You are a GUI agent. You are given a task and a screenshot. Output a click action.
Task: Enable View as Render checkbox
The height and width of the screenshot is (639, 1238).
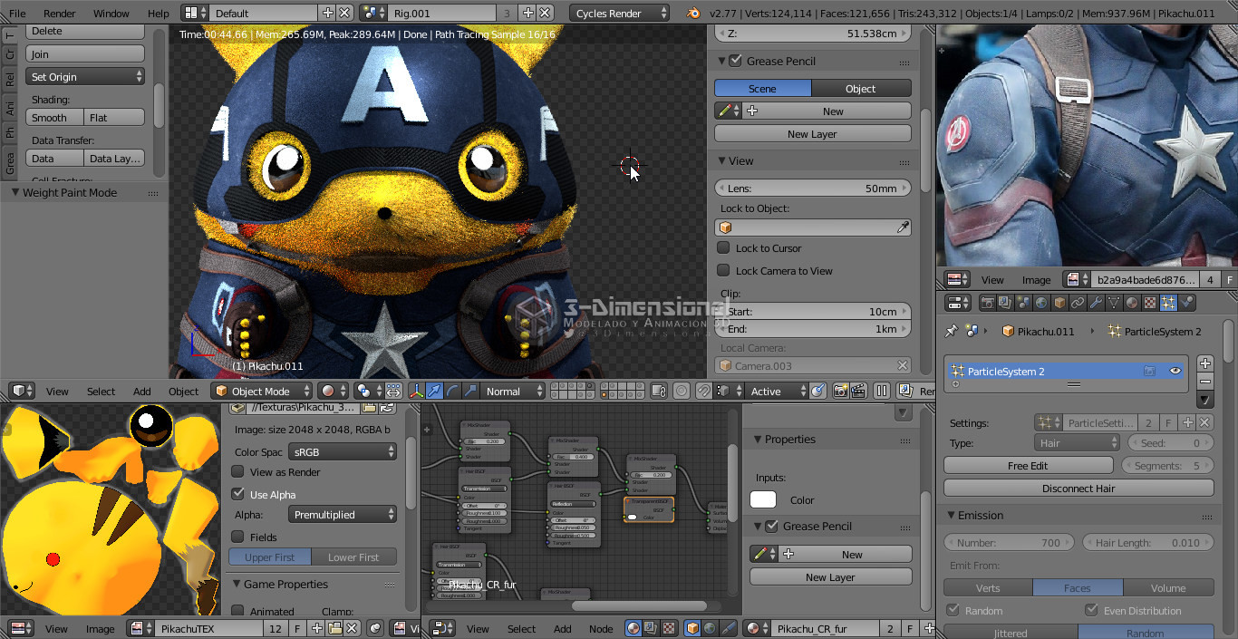pyautogui.click(x=237, y=471)
